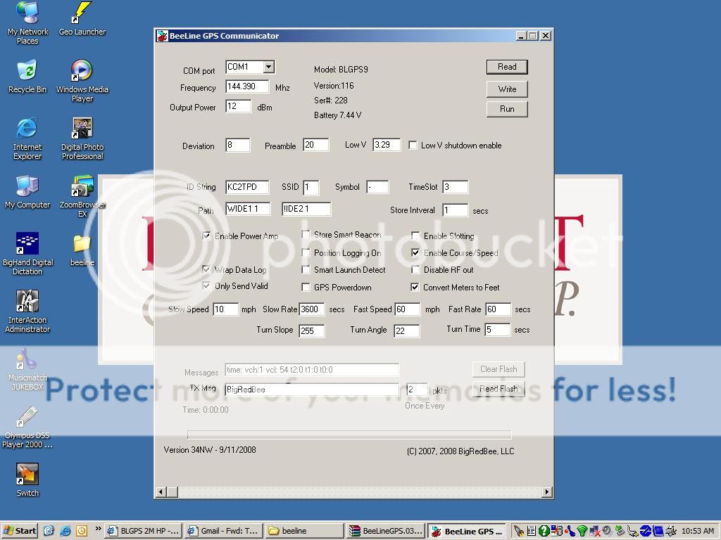
Task: Show hidden Quick Launch items chevron
Action: 98,529
